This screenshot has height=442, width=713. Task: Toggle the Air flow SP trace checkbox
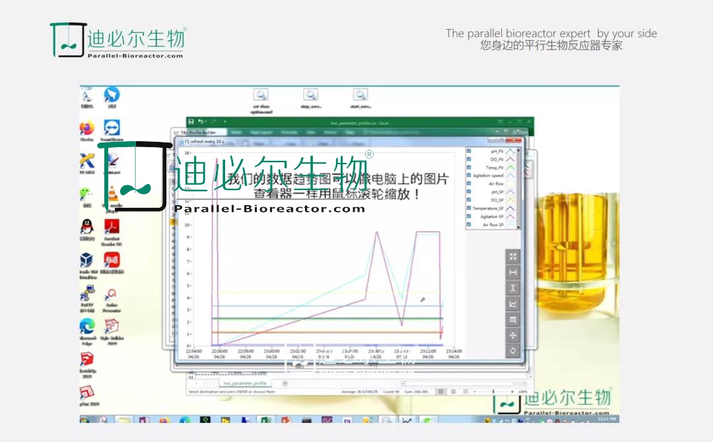pyautogui.click(x=469, y=224)
